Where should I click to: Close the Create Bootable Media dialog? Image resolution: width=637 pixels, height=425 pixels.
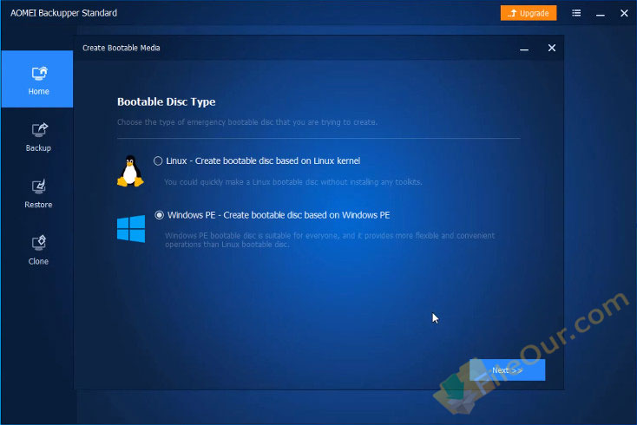[x=551, y=48]
